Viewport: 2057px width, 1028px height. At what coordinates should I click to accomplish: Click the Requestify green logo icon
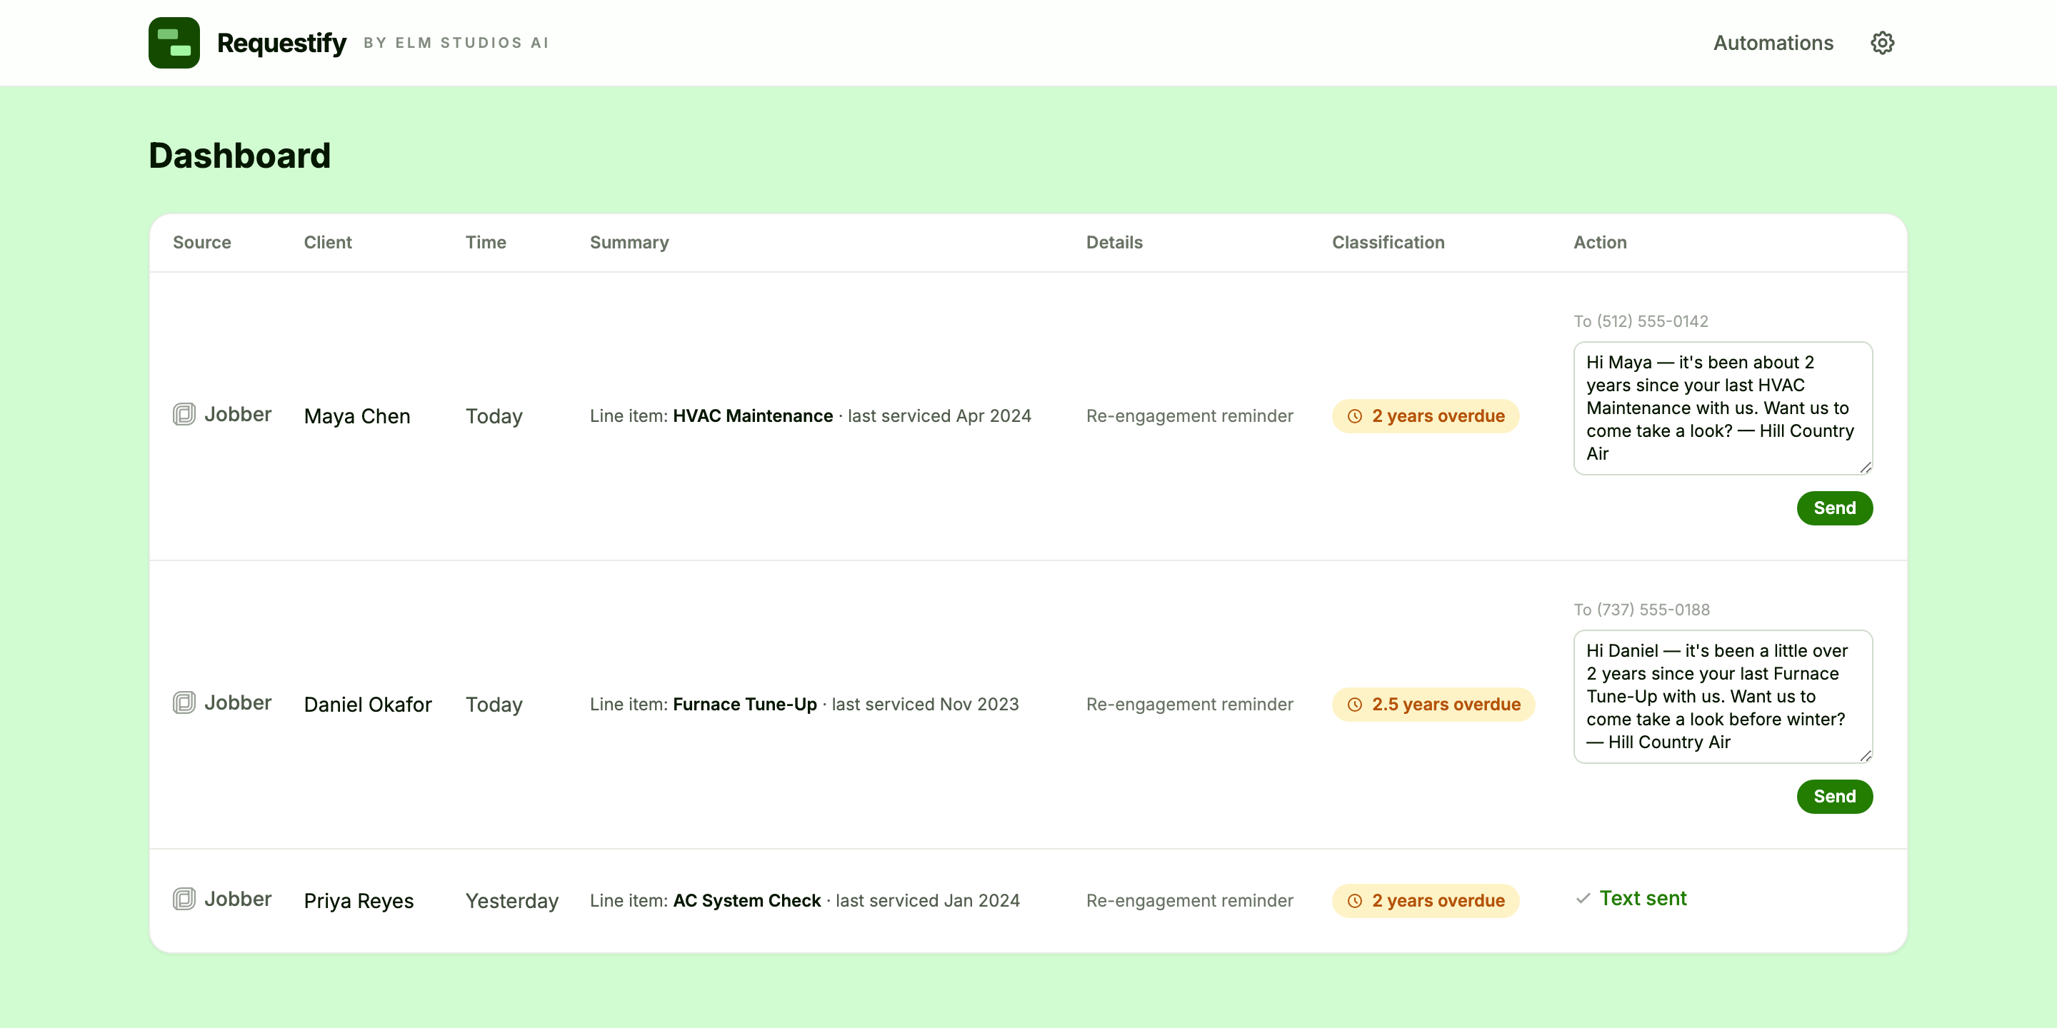pos(174,42)
